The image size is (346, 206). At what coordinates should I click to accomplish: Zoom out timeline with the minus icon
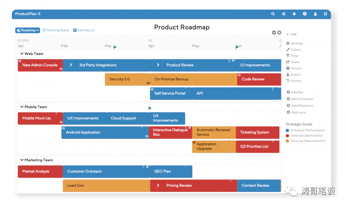click(x=274, y=32)
